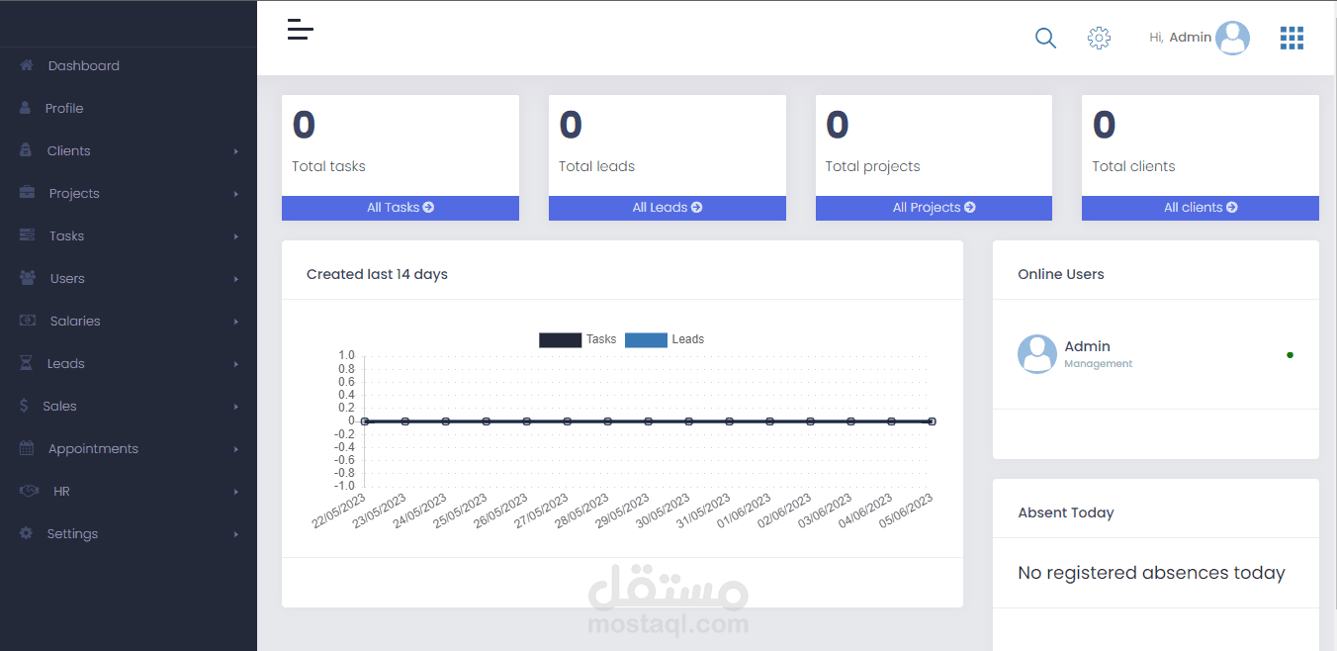Click the Total projects label
Screen dimensions: 1337x651
click(x=872, y=166)
